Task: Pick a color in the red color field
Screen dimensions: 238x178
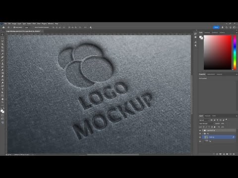Action: 218,52
